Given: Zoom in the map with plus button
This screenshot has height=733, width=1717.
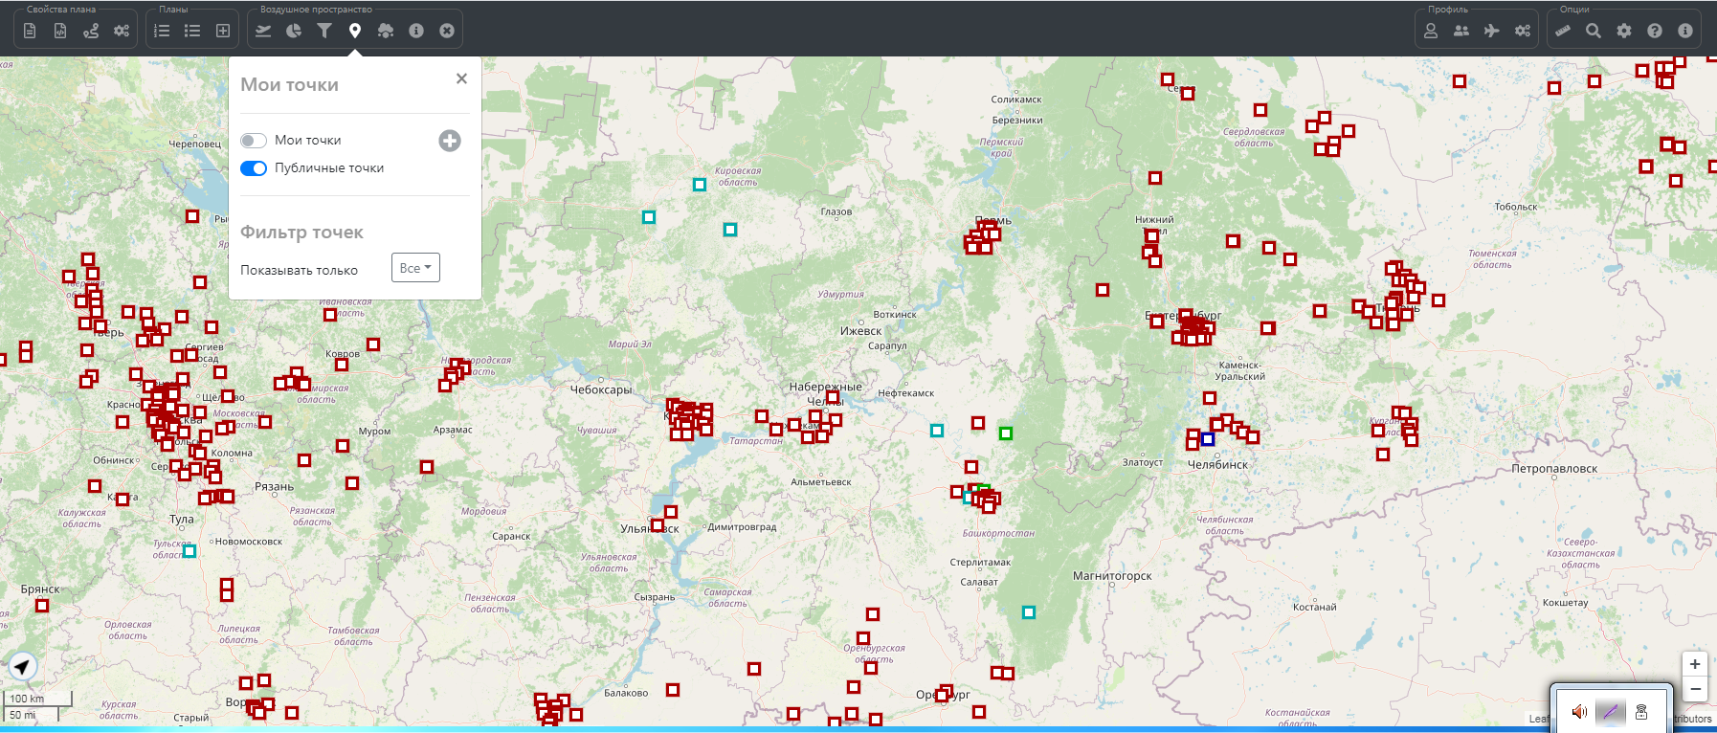Looking at the screenshot, I should click(1695, 664).
